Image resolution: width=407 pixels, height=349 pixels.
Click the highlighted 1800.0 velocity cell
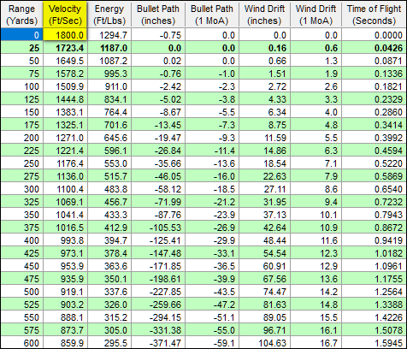coord(65,35)
